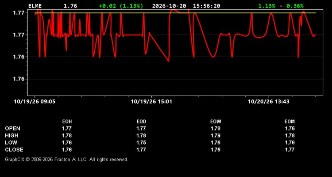This screenshot has height=177, width=332.
Task: Click the CLOSE row label
Action: coord(14,150)
